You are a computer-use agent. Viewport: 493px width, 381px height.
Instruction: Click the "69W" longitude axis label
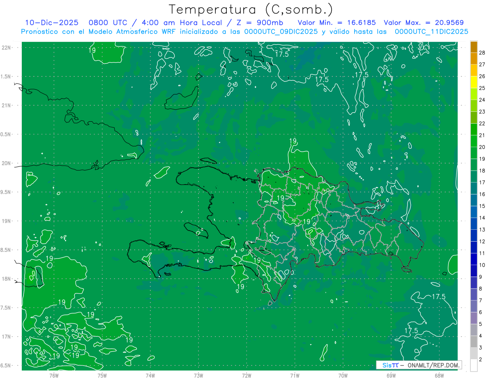coord(391,375)
